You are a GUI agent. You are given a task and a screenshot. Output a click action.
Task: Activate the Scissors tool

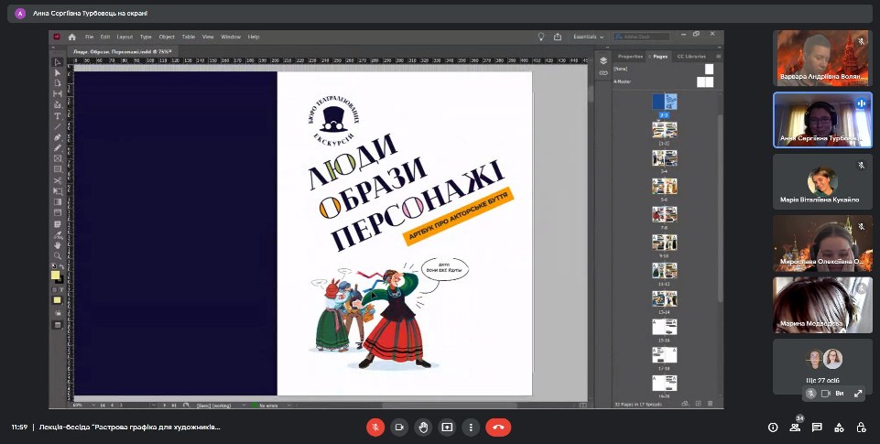click(x=58, y=180)
